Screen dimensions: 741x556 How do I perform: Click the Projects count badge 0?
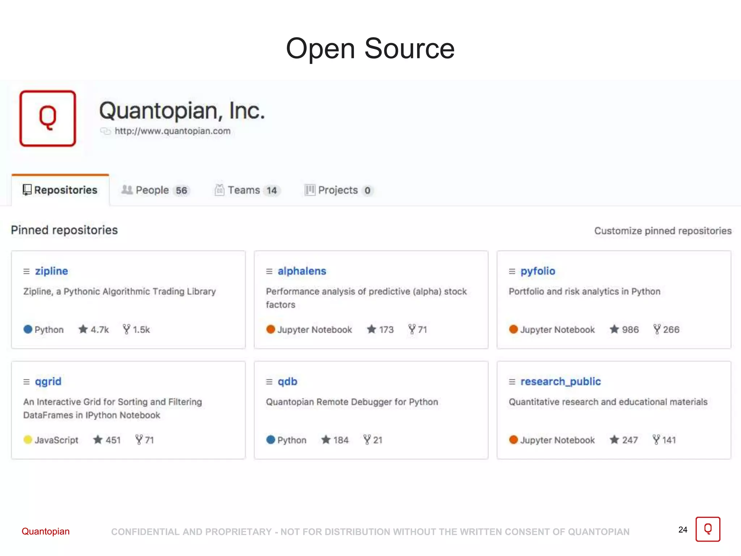[367, 190]
